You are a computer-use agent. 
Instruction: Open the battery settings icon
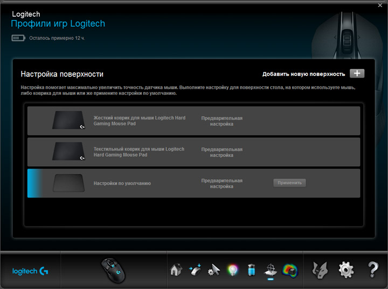click(251, 270)
